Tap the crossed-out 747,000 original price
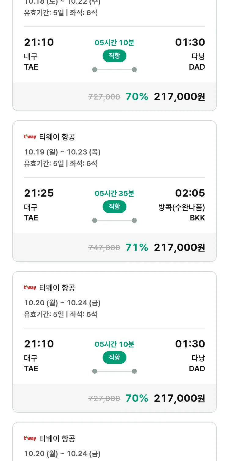This screenshot has width=229, height=461. coord(104,248)
